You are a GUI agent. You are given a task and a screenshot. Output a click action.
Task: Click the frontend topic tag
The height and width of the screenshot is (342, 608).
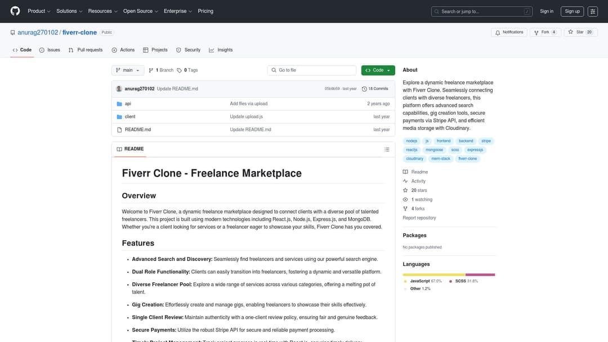pos(444,141)
